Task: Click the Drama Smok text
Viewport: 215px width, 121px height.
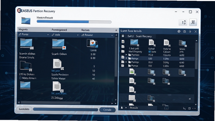Action: pos(27,57)
